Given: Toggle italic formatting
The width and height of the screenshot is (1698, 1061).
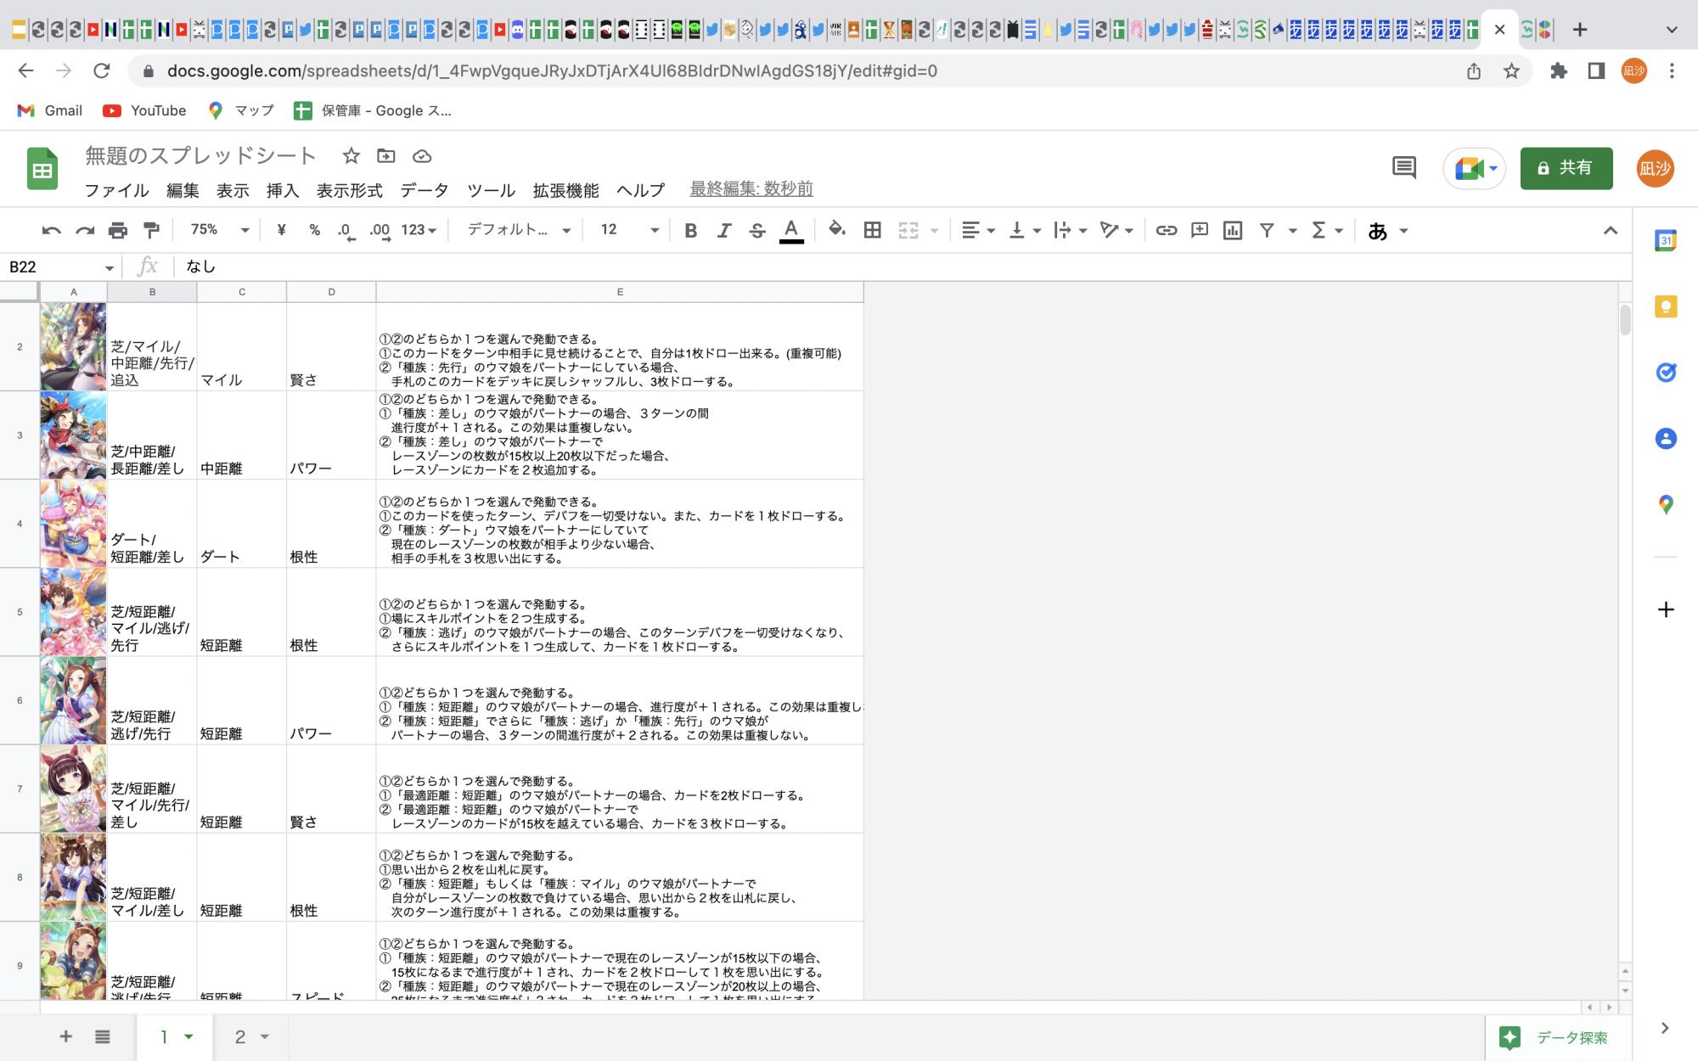Looking at the screenshot, I should (x=723, y=230).
